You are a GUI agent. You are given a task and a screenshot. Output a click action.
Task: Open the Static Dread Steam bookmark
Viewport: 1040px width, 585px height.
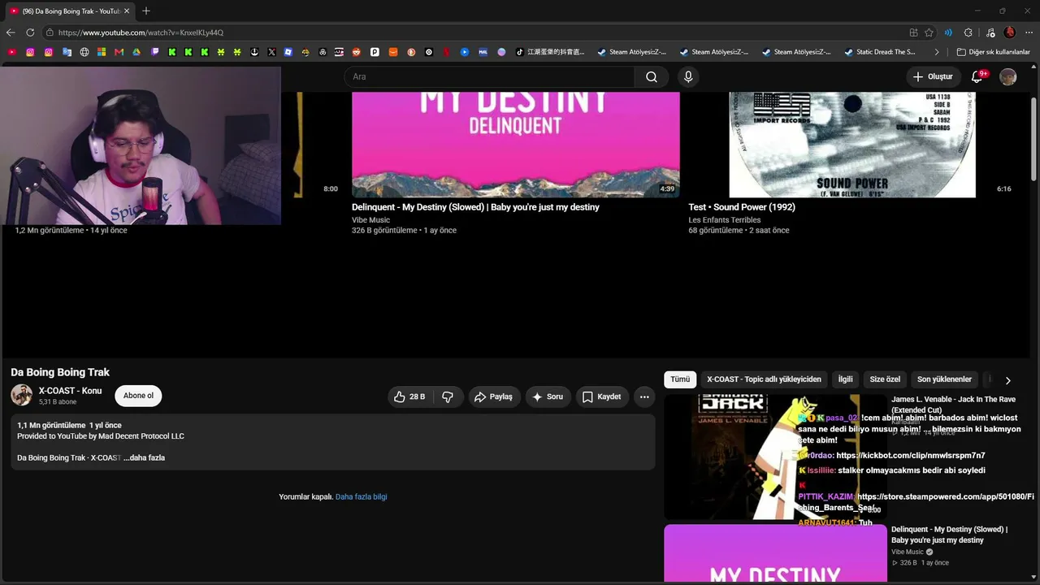(x=880, y=52)
